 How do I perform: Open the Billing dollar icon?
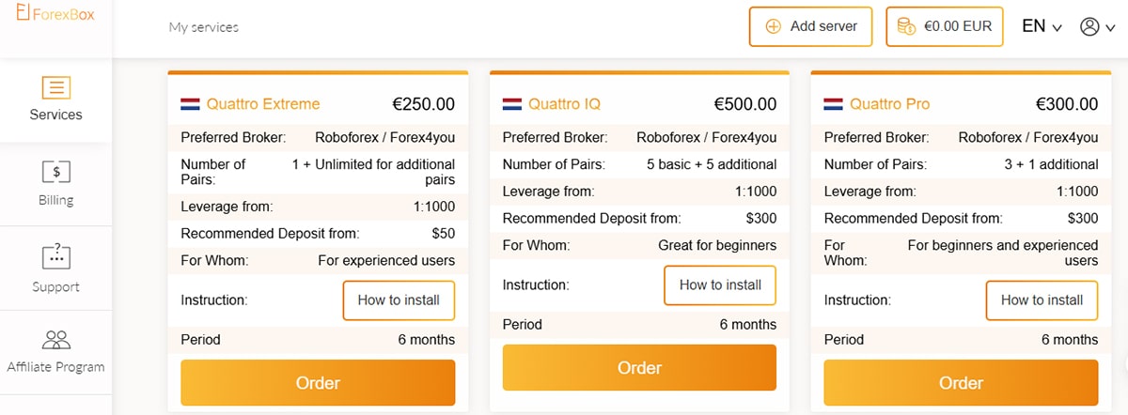pyautogui.click(x=56, y=172)
